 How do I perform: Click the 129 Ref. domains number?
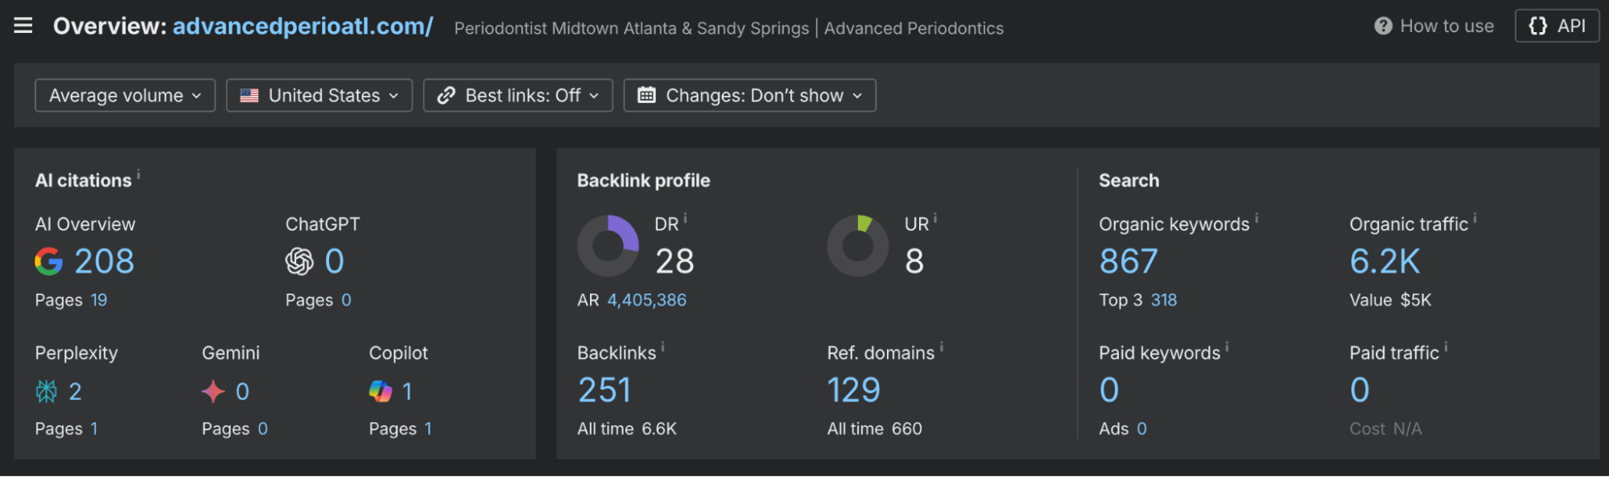click(x=854, y=391)
